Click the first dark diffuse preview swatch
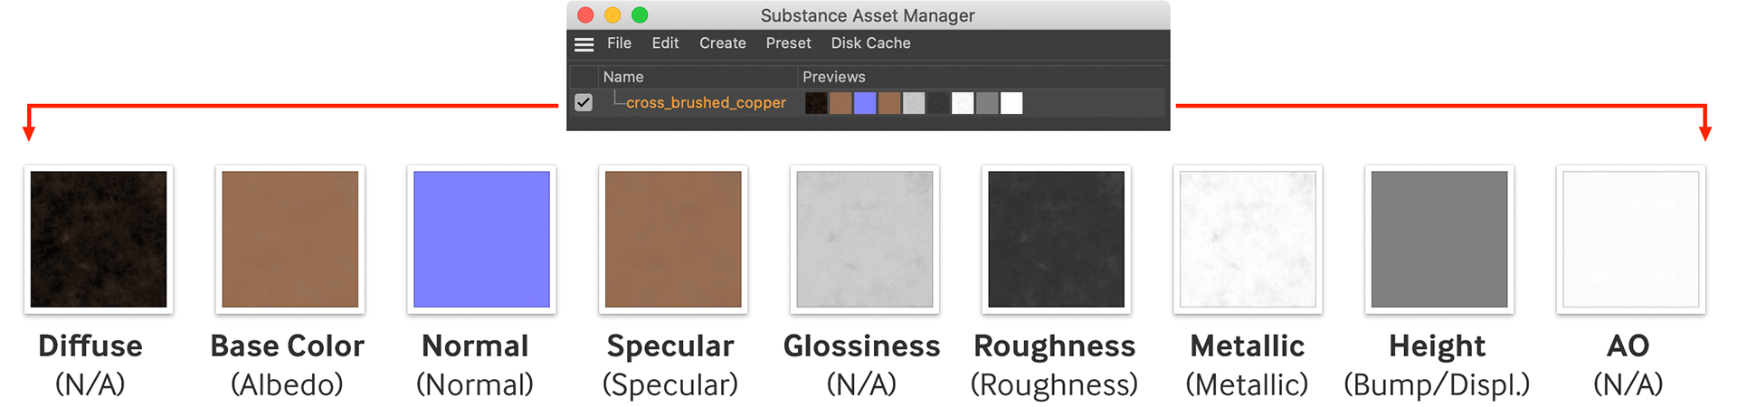This screenshot has width=1737, height=407. [x=816, y=103]
